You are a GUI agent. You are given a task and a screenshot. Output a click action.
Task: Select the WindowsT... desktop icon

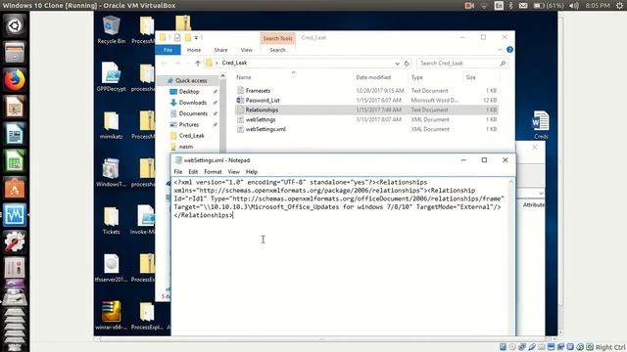pyautogui.click(x=111, y=172)
